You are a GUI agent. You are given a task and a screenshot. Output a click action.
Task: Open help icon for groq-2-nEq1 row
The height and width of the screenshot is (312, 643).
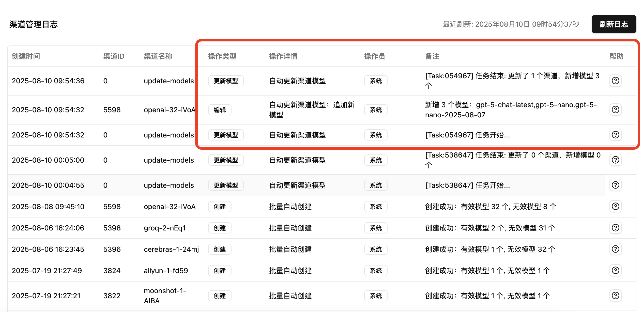(x=615, y=228)
